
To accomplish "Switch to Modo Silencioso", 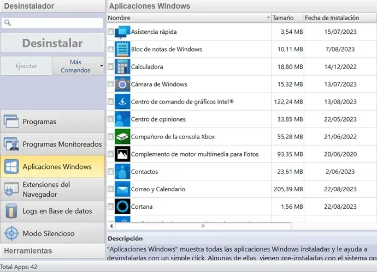I will click(52, 233).
